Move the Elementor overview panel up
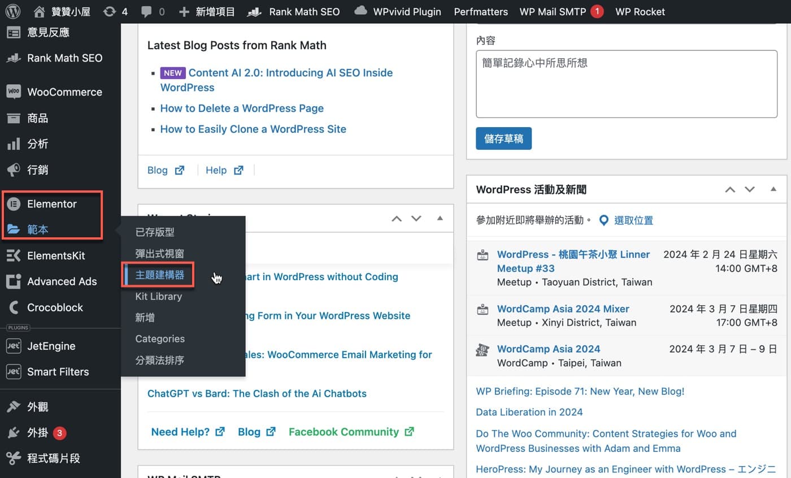The height and width of the screenshot is (478, 791). pos(397,219)
